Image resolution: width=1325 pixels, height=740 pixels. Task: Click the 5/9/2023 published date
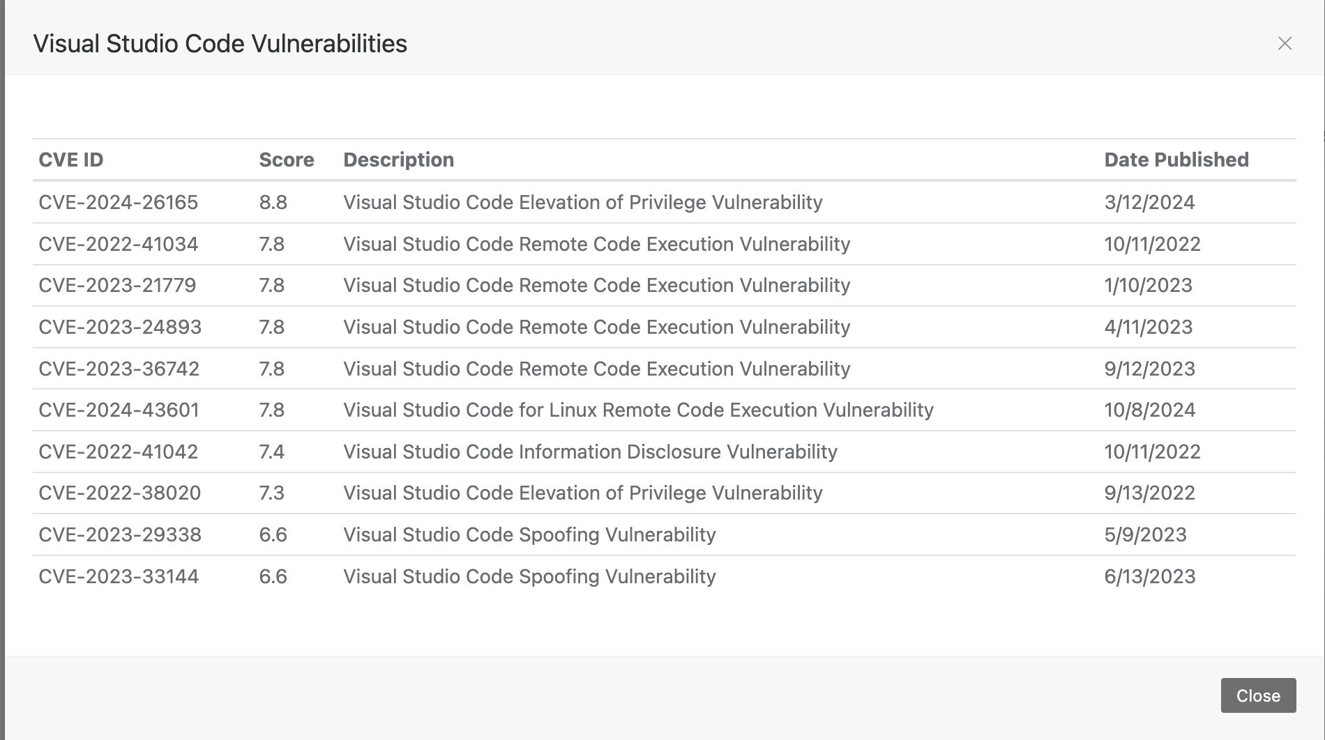(x=1145, y=534)
